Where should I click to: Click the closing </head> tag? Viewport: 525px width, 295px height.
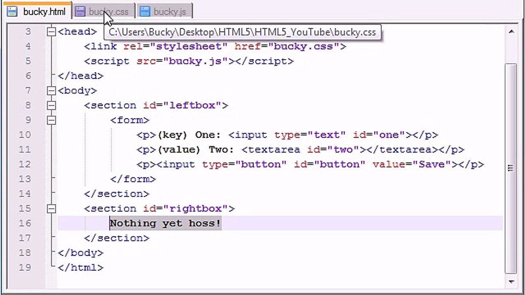(x=80, y=76)
